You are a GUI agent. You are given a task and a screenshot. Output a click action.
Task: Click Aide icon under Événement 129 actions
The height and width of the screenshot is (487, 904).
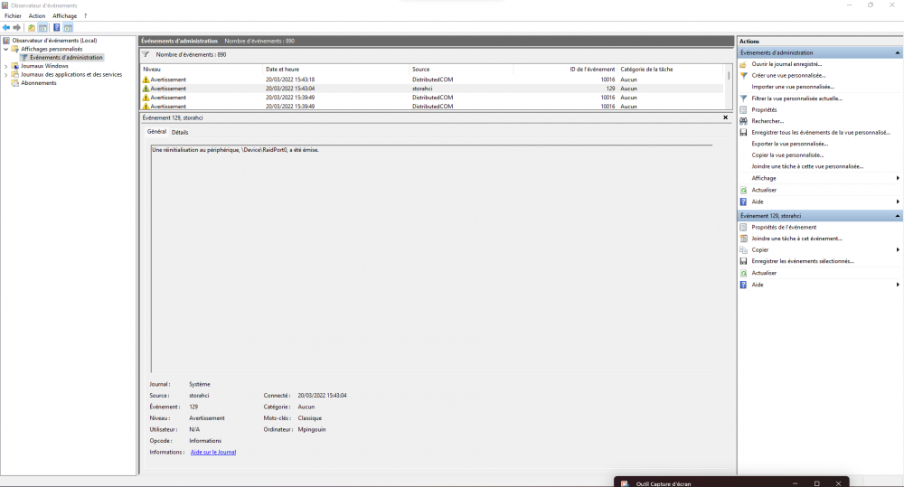pos(744,285)
